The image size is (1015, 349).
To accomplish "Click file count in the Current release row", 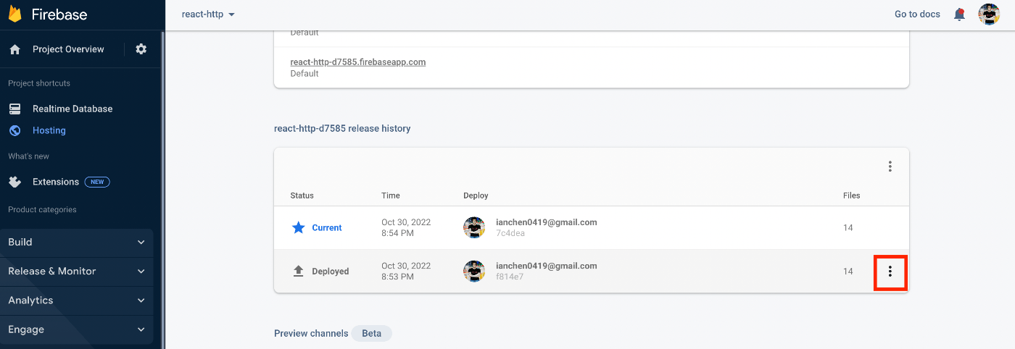I will click(848, 227).
